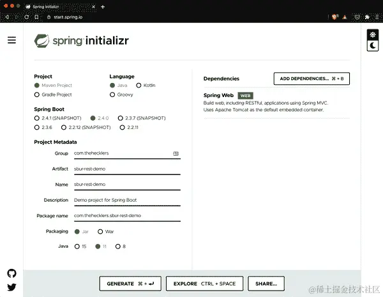Select Java version 11
This screenshot has height=297, width=383.
point(101,247)
